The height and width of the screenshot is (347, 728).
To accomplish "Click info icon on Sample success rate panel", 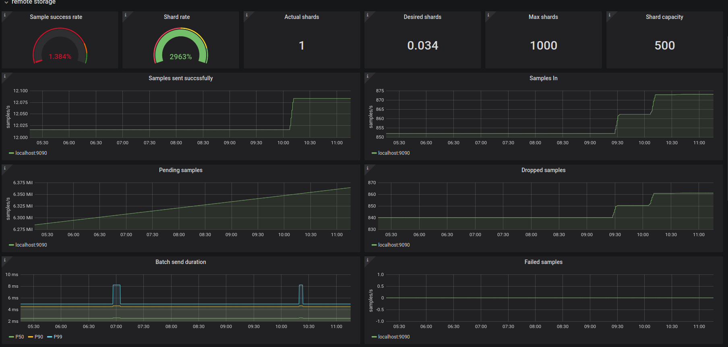I will click(x=5, y=15).
